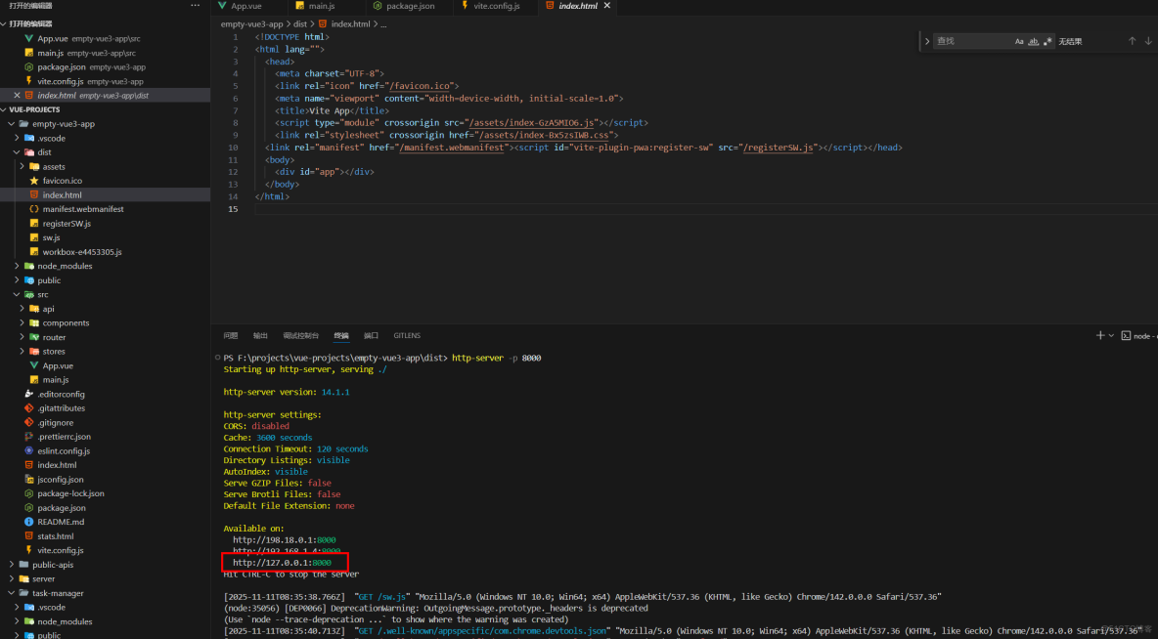This screenshot has width=1158, height=639.
Task: Expand the search widget toggle arrow
Action: click(x=927, y=41)
